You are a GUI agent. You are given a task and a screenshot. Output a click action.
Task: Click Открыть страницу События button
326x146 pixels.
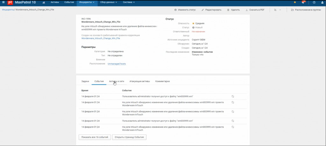[x=129, y=137]
